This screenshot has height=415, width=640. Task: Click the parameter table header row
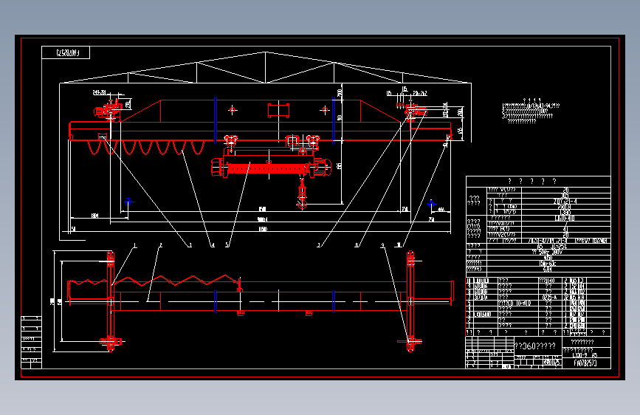(x=538, y=182)
